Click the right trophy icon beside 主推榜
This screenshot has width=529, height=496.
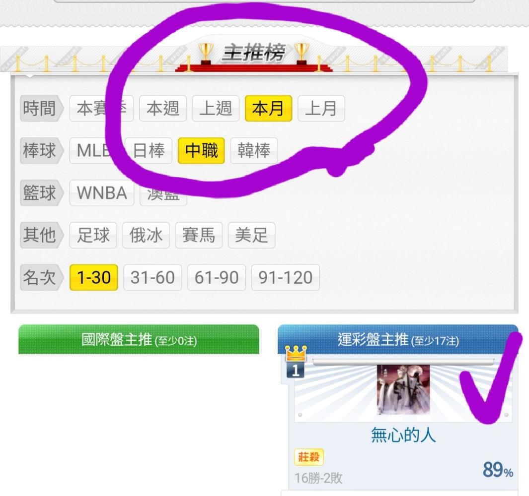tap(302, 53)
